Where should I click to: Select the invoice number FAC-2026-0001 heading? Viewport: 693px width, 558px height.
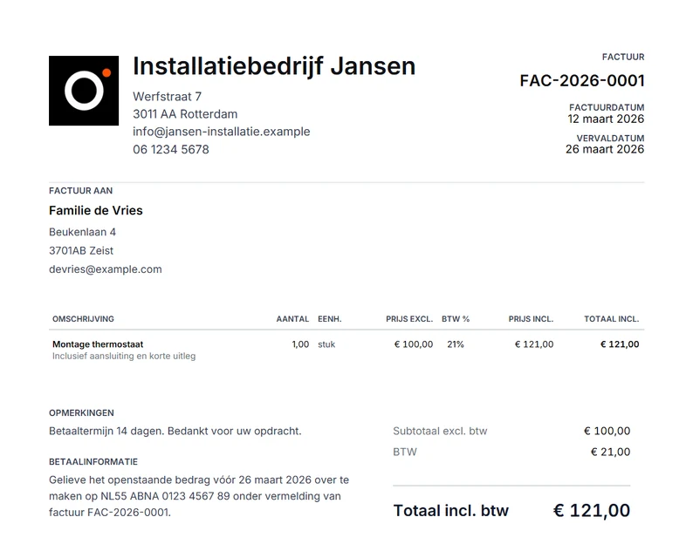(582, 81)
